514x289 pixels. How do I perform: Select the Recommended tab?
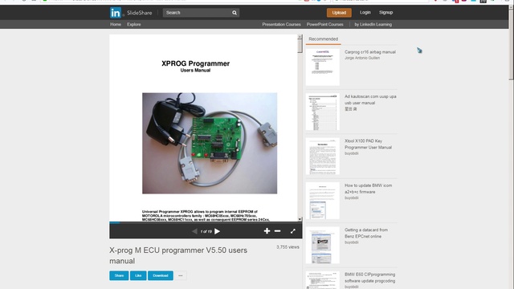(x=323, y=39)
